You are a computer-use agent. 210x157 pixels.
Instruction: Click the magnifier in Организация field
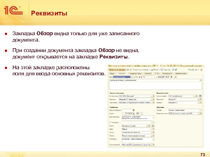pyautogui.click(x=153, y=96)
